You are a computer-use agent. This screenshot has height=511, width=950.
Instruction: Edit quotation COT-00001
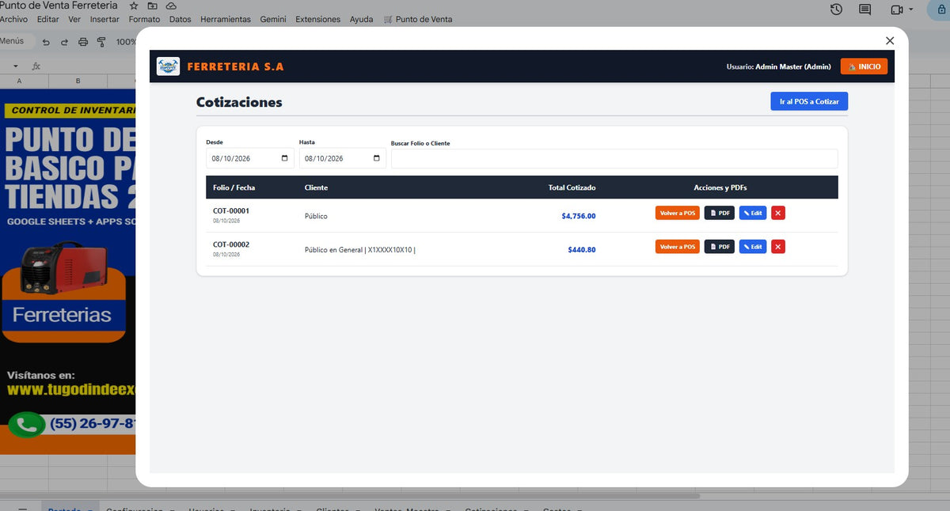point(753,213)
